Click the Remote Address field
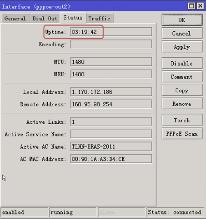This screenshot has height=219, width=206. [111, 104]
